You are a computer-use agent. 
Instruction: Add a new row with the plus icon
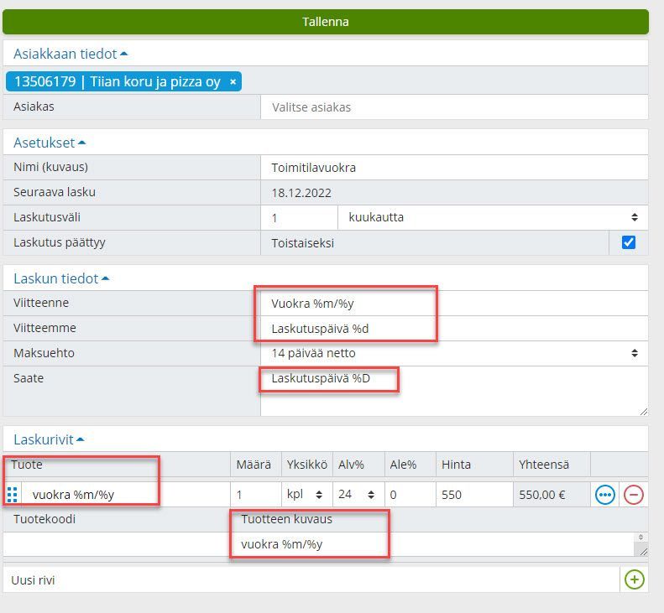[634, 579]
